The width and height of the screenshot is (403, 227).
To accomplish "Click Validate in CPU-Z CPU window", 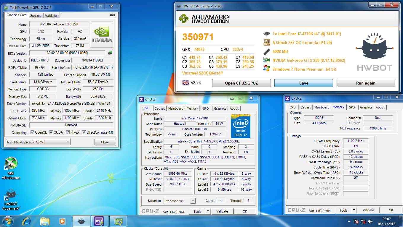I will 222,211.
